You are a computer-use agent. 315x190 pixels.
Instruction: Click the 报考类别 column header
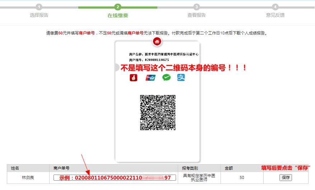(190, 168)
